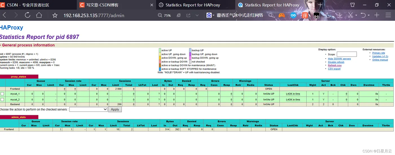Viewport: 395px width, 155px height.
Task: Click the plus icon in the toolbar
Action: click(x=377, y=15)
